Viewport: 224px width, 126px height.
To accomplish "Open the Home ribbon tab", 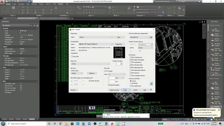I will click(x=8, y=4).
